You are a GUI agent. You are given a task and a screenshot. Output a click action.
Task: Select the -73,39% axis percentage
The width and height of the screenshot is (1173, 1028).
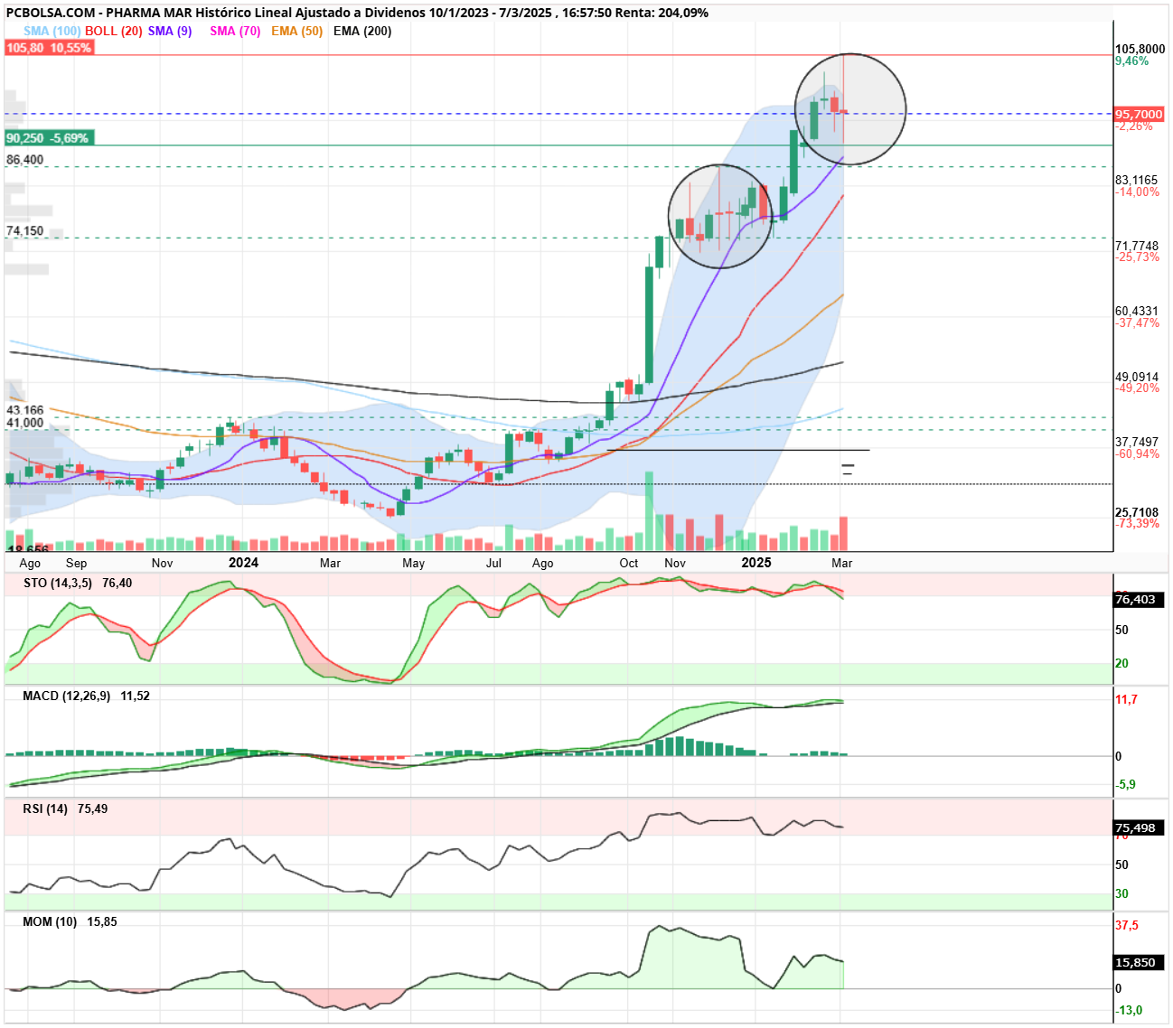pyautogui.click(x=1138, y=524)
